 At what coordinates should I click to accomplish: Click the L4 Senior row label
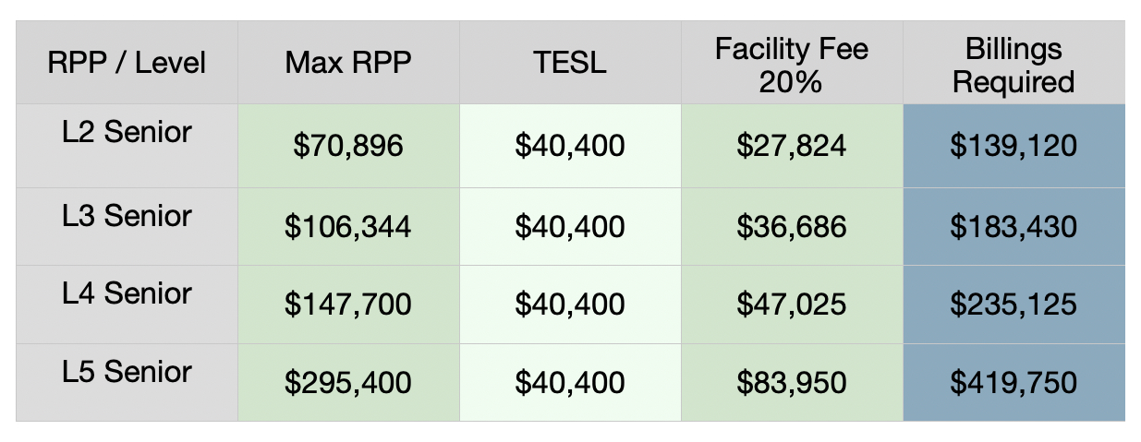point(127,293)
